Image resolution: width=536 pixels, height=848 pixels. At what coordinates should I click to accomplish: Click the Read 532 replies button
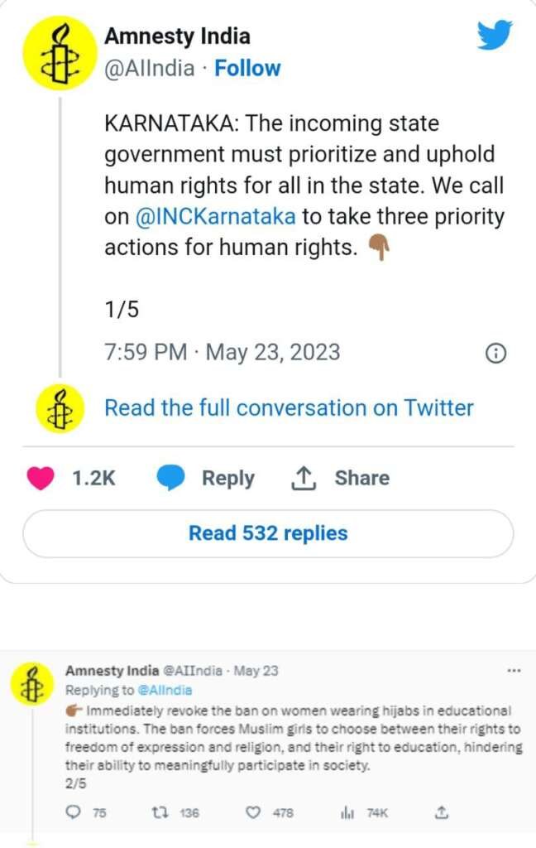coord(268,533)
